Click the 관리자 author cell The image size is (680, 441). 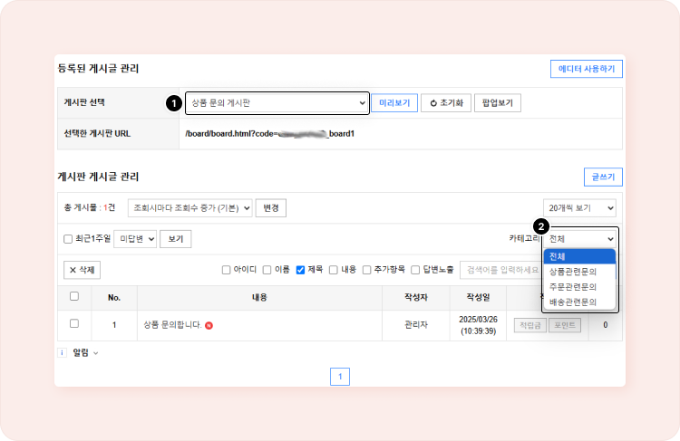coord(416,325)
